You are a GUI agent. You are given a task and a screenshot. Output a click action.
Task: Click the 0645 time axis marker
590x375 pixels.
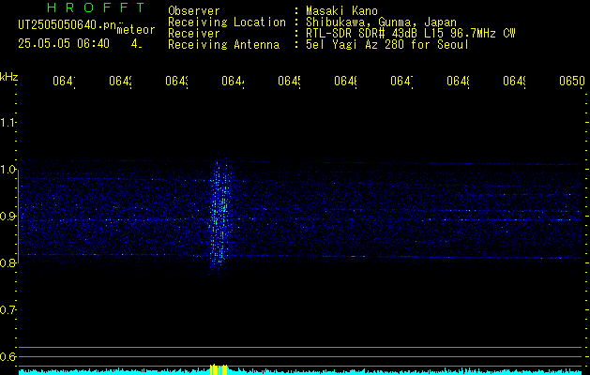[x=289, y=82]
